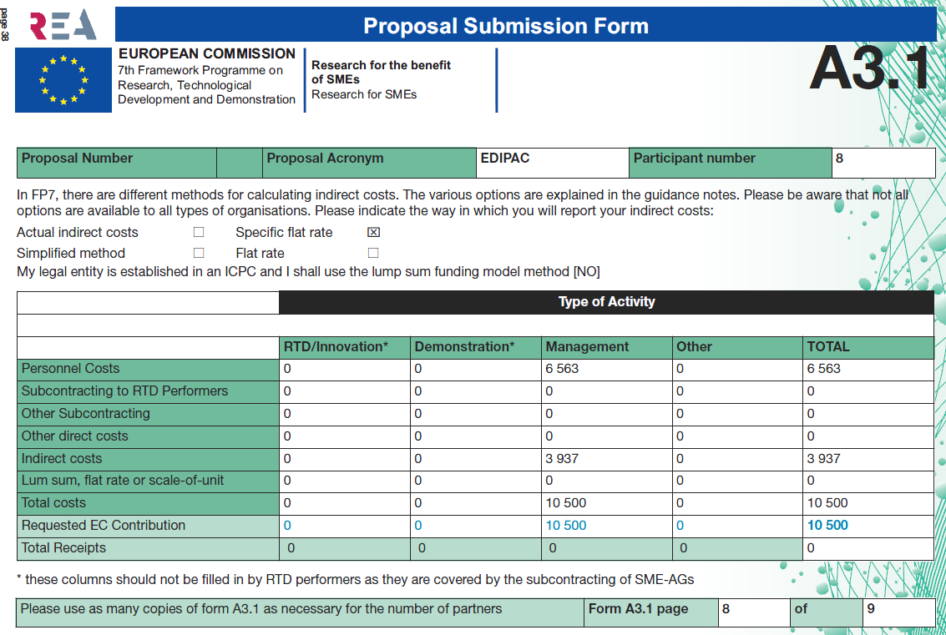Click the RTD performers footnote text
This screenshot has height=635, width=946.
(x=356, y=580)
